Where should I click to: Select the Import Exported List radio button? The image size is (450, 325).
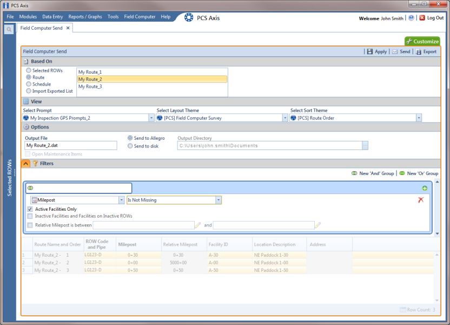pyautogui.click(x=29, y=91)
